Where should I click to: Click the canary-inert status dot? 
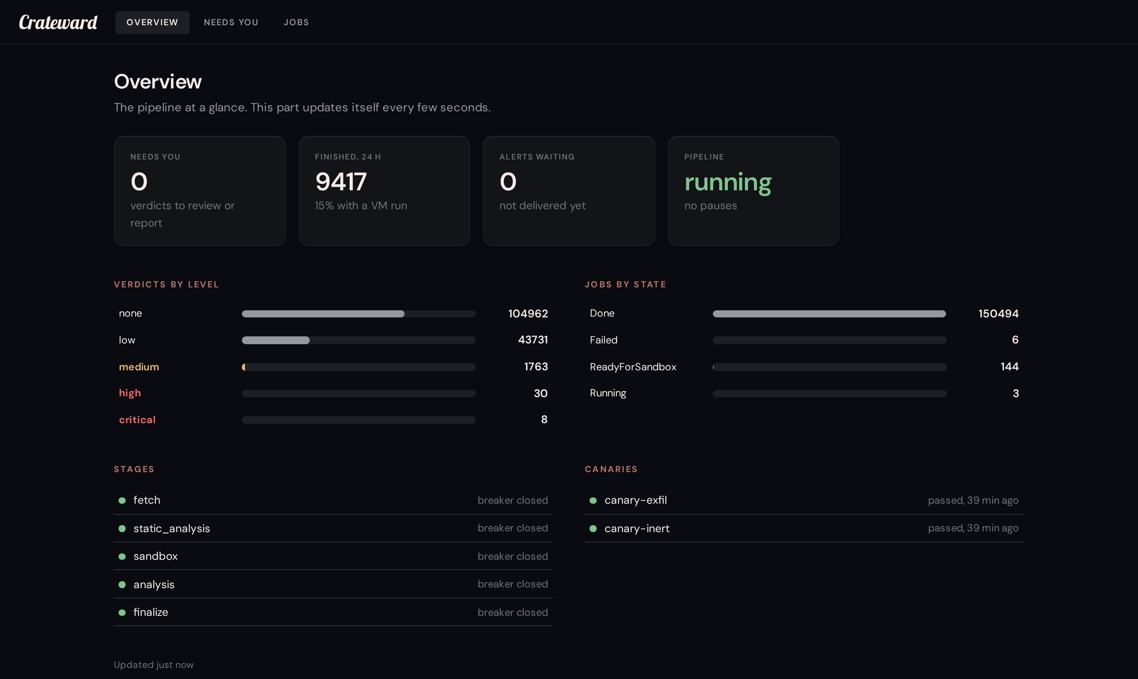tap(593, 529)
